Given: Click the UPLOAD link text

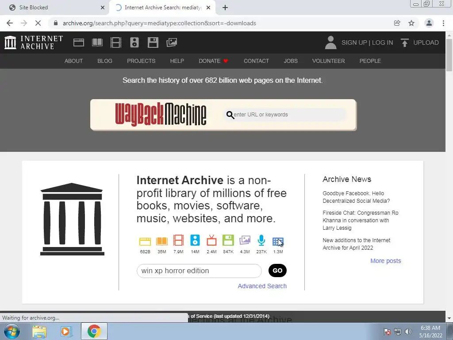Looking at the screenshot, I should pyautogui.click(x=426, y=42).
